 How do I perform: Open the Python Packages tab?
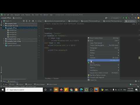tap(39, 84)
